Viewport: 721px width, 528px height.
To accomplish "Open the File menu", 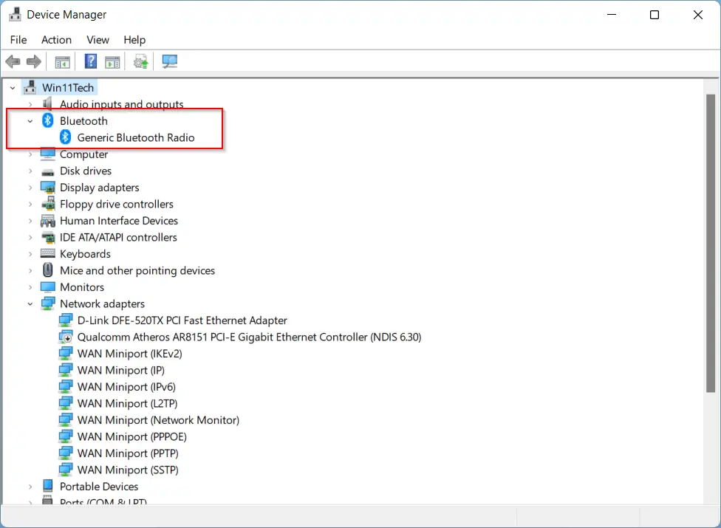I will (x=18, y=40).
